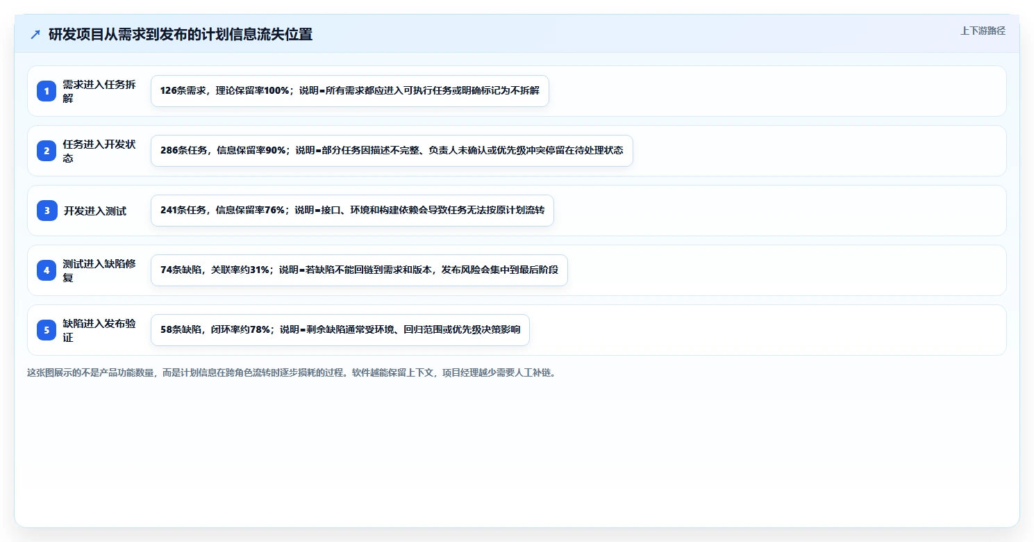Screen dimensions: 1034x542
Task: Select the step 4 number badge
Action: (47, 270)
